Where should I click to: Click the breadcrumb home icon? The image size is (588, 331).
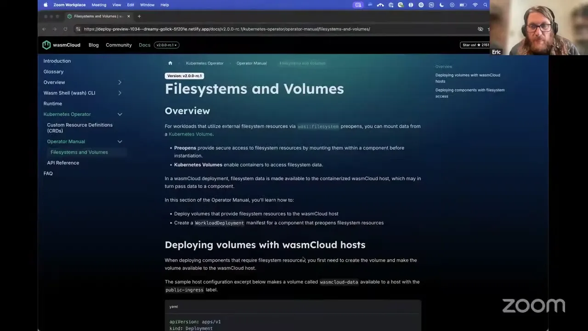tap(170, 63)
